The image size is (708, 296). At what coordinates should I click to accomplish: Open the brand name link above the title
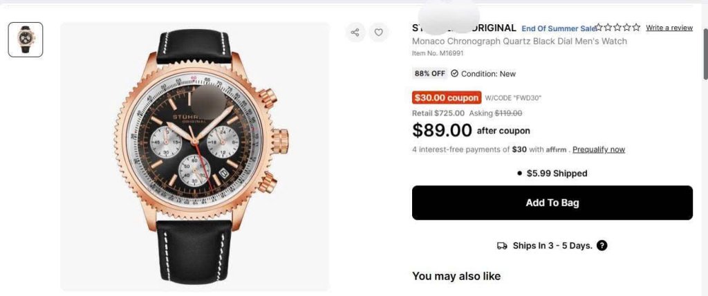click(x=464, y=28)
